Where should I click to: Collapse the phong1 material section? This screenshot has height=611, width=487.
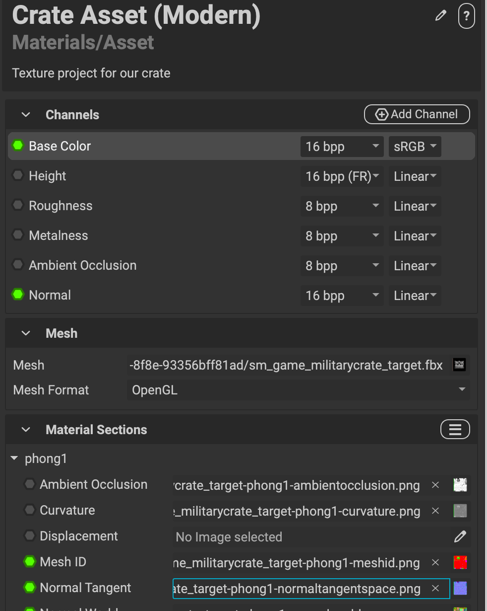(x=14, y=458)
